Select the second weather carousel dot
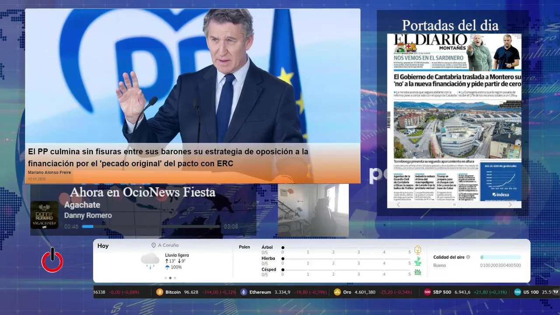The image size is (560, 315). (170, 278)
